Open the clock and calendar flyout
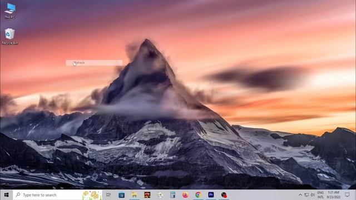This screenshot has height=200, width=356. (333, 195)
